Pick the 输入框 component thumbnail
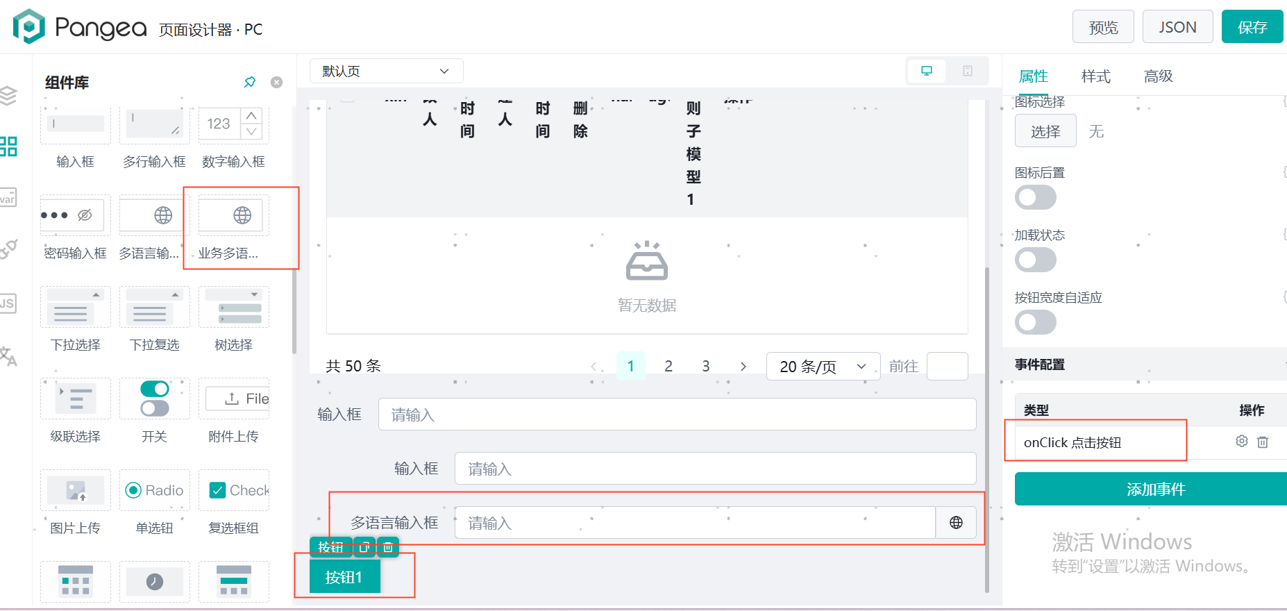 (76, 125)
